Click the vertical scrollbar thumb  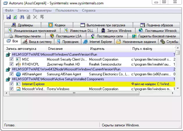pos(178,52)
